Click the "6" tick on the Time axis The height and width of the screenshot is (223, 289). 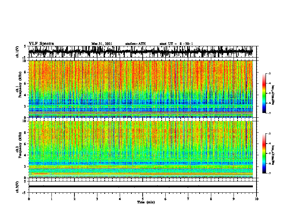point(166,199)
